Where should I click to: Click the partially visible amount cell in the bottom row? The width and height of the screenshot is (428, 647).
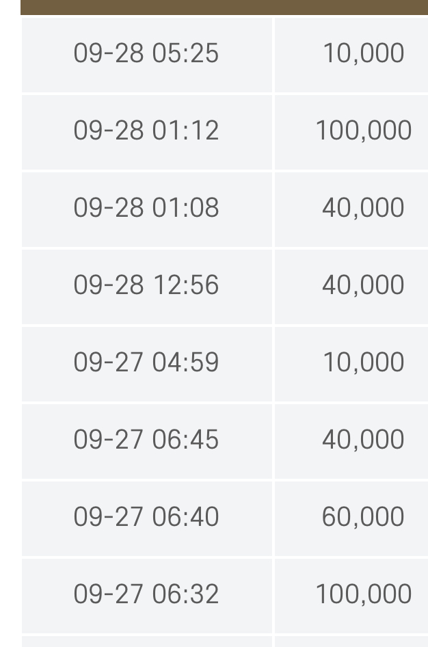tap(351, 642)
